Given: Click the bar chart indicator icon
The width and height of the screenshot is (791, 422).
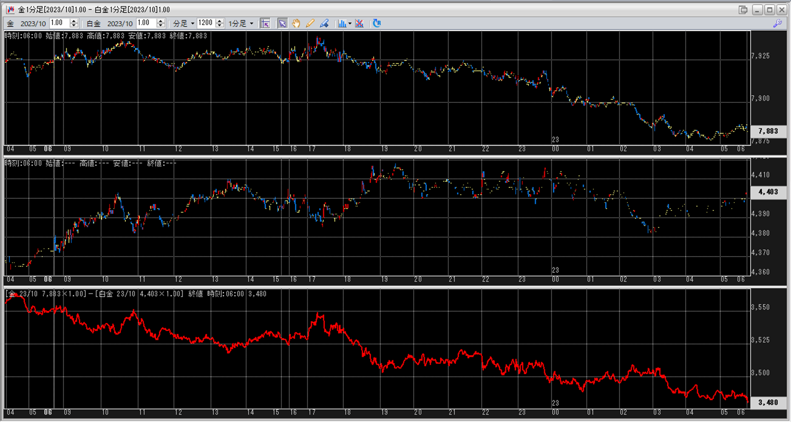Looking at the screenshot, I should pos(342,24).
